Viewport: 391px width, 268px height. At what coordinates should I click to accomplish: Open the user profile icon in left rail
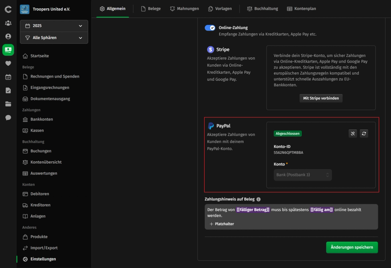8,36
